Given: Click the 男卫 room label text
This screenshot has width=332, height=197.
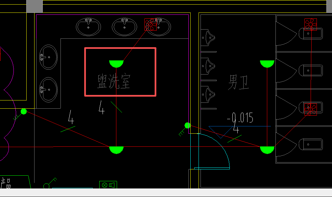Looking at the screenshot, I should coord(238,82).
